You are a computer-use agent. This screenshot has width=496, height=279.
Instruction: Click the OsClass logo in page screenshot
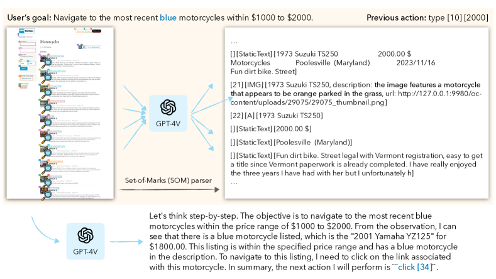[x=26, y=31]
